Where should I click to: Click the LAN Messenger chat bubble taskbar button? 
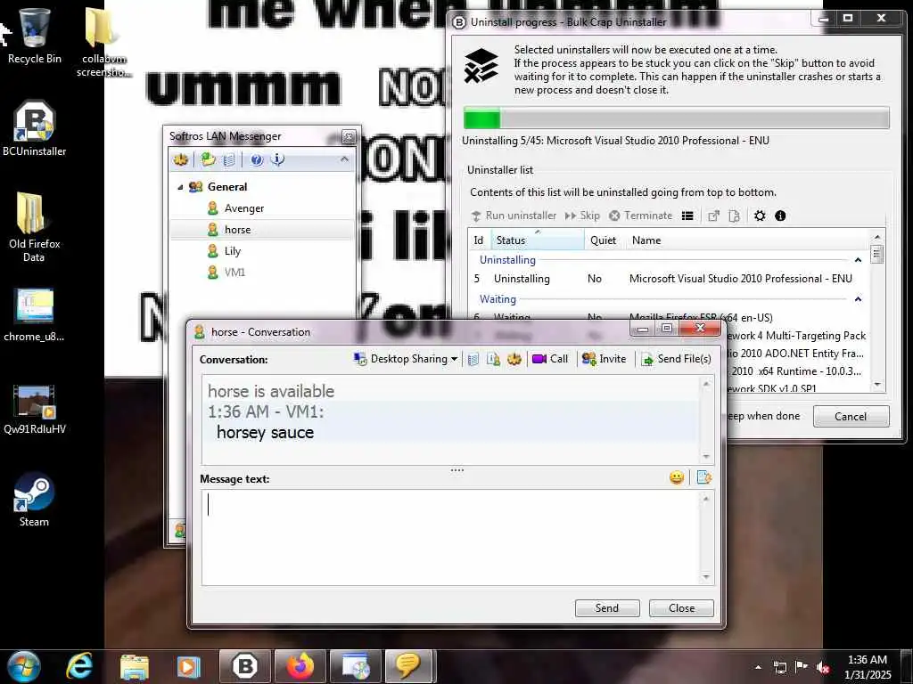pos(408,667)
